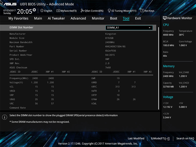The height and width of the screenshot is (147, 196).
Task: Start EZ Tuning Wizard(F11)
Action: pos(122,11)
